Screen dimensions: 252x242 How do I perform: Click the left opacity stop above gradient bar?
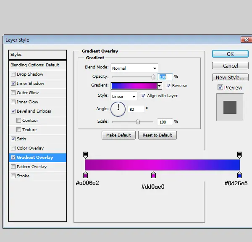tap(85, 155)
